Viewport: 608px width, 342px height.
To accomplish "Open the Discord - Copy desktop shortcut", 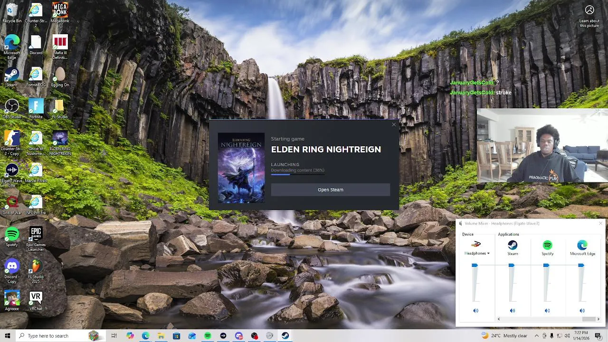I will click(x=12, y=271).
